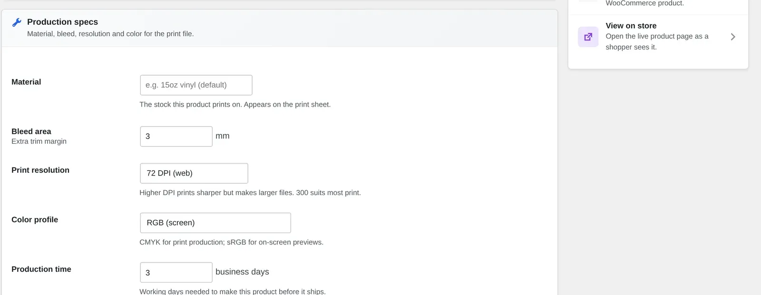Viewport: 761px width, 295px height.
Task: Click the Production specs heading
Action: coord(62,22)
